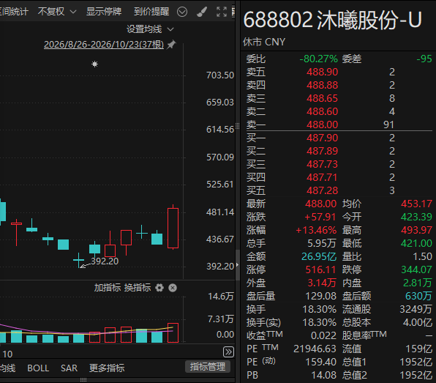Click the circled checkmark icon in toolbar
Viewport: 436px width, 383px height.
[182, 12]
